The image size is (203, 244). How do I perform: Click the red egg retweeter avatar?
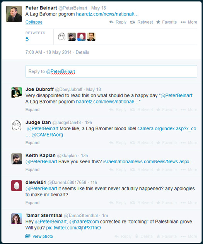tap(82, 37)
